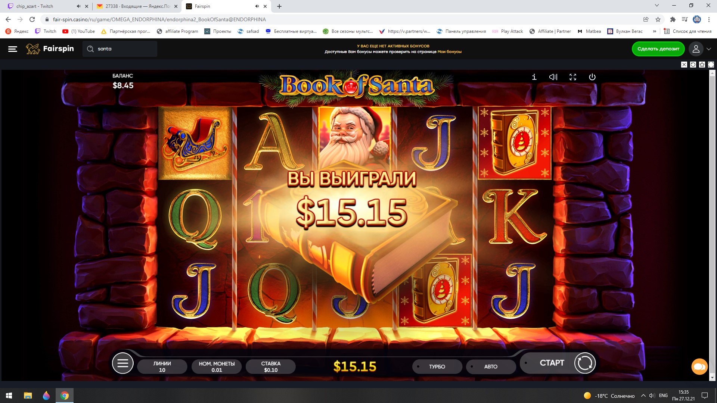
Task: Expand the user account chevron
Action: [x=709, y=49]
